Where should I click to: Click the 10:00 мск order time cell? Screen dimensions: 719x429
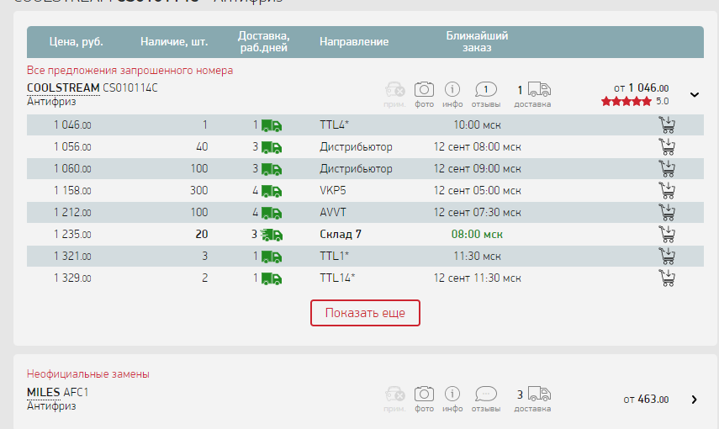point(477,124)
